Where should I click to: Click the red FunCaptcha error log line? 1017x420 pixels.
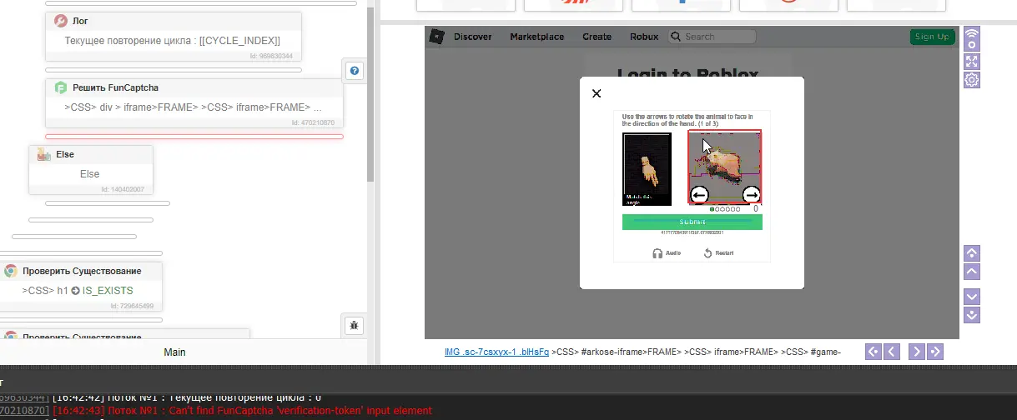[242, 411]
